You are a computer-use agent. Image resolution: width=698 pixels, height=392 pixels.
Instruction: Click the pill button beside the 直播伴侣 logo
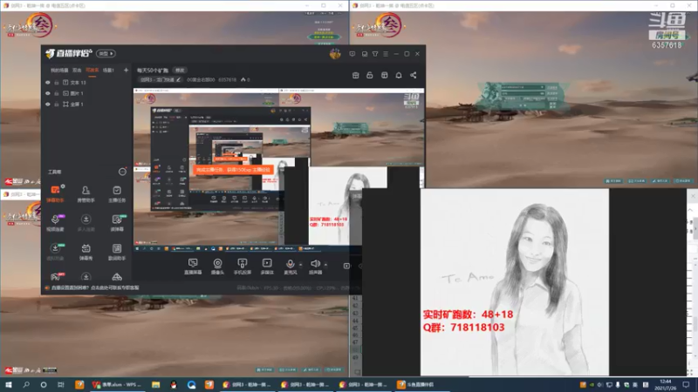point(106,54)
